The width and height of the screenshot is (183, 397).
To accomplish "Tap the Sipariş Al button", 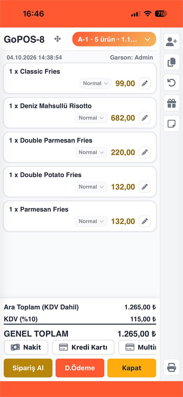I will (x=28, y=368).
